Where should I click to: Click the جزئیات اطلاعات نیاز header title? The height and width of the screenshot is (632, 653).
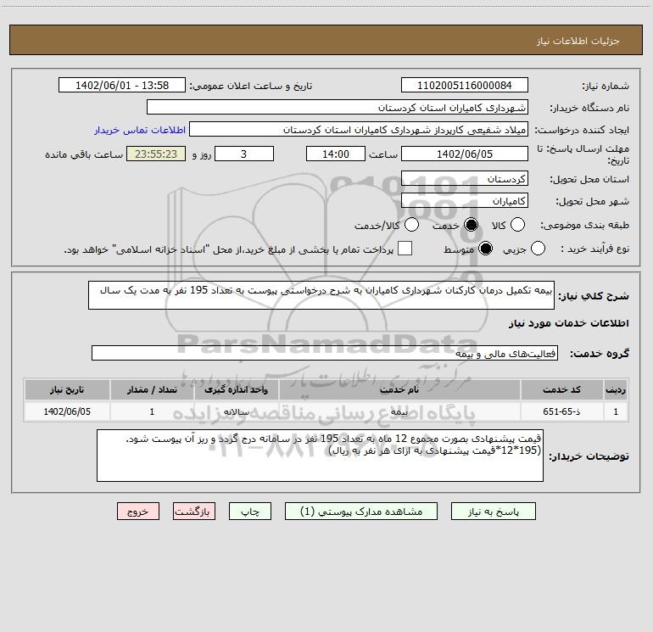[x=578, y=41]
